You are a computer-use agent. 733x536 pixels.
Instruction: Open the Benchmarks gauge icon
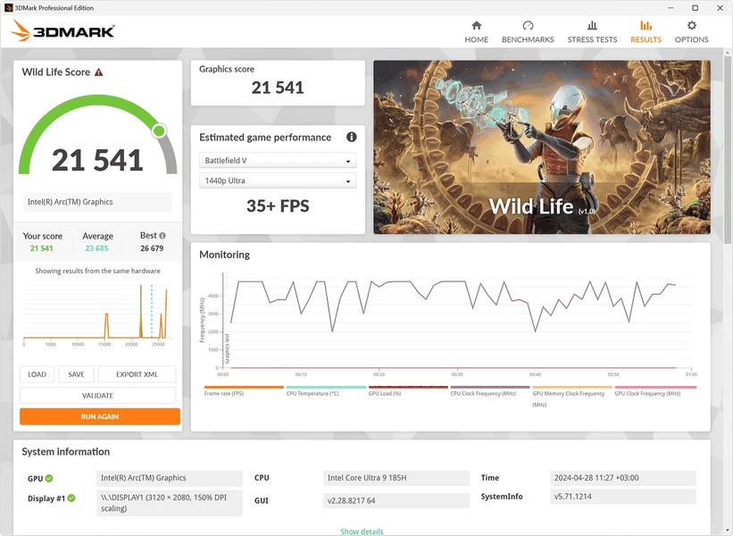528,26
